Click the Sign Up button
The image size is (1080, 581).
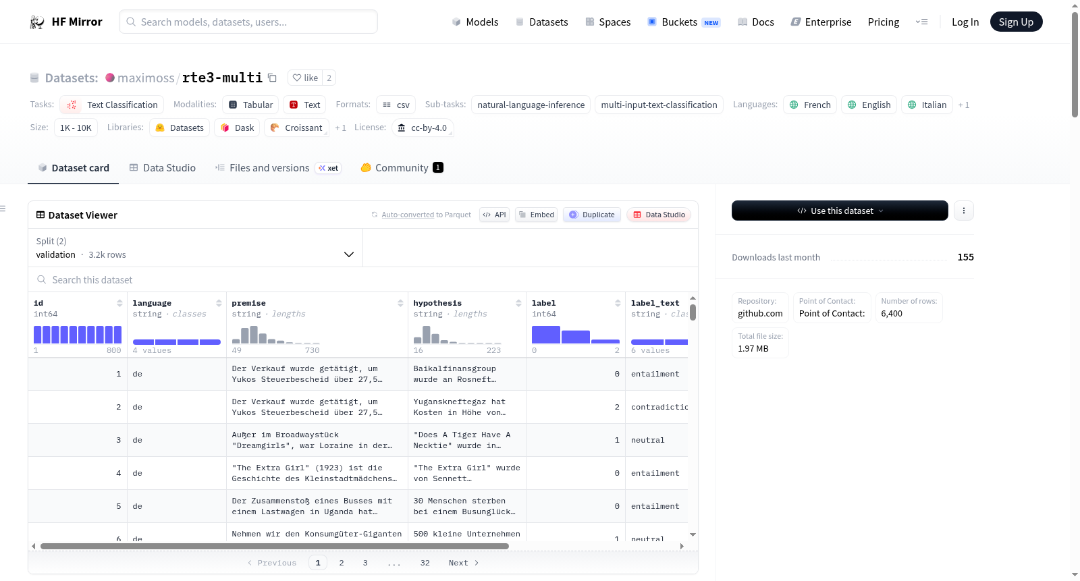pos(1016,22)
